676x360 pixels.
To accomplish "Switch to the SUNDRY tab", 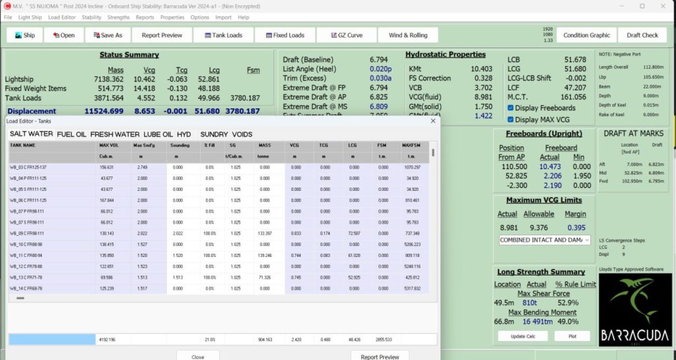I will pos(214,135).
